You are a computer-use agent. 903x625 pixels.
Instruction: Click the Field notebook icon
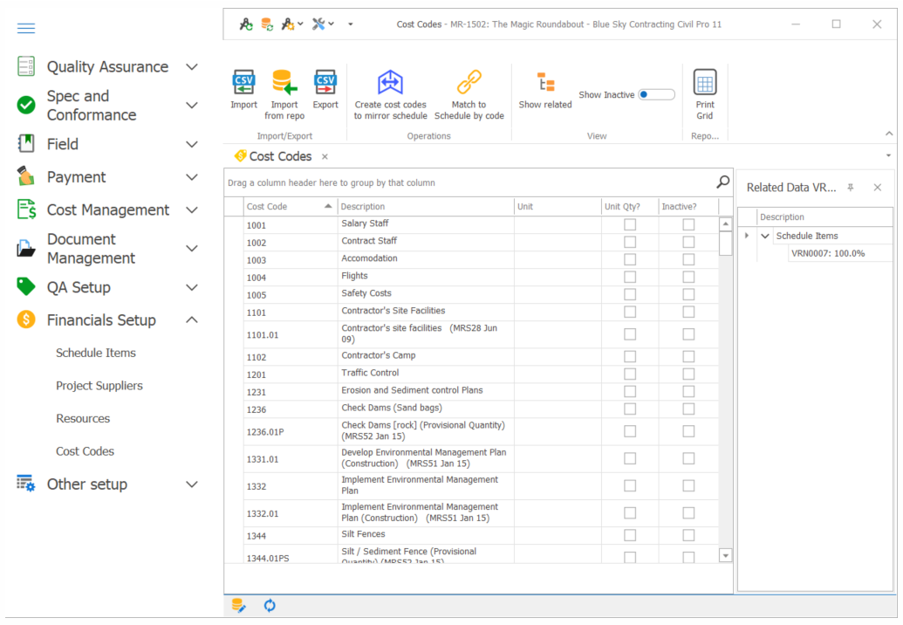click(26, 143)
